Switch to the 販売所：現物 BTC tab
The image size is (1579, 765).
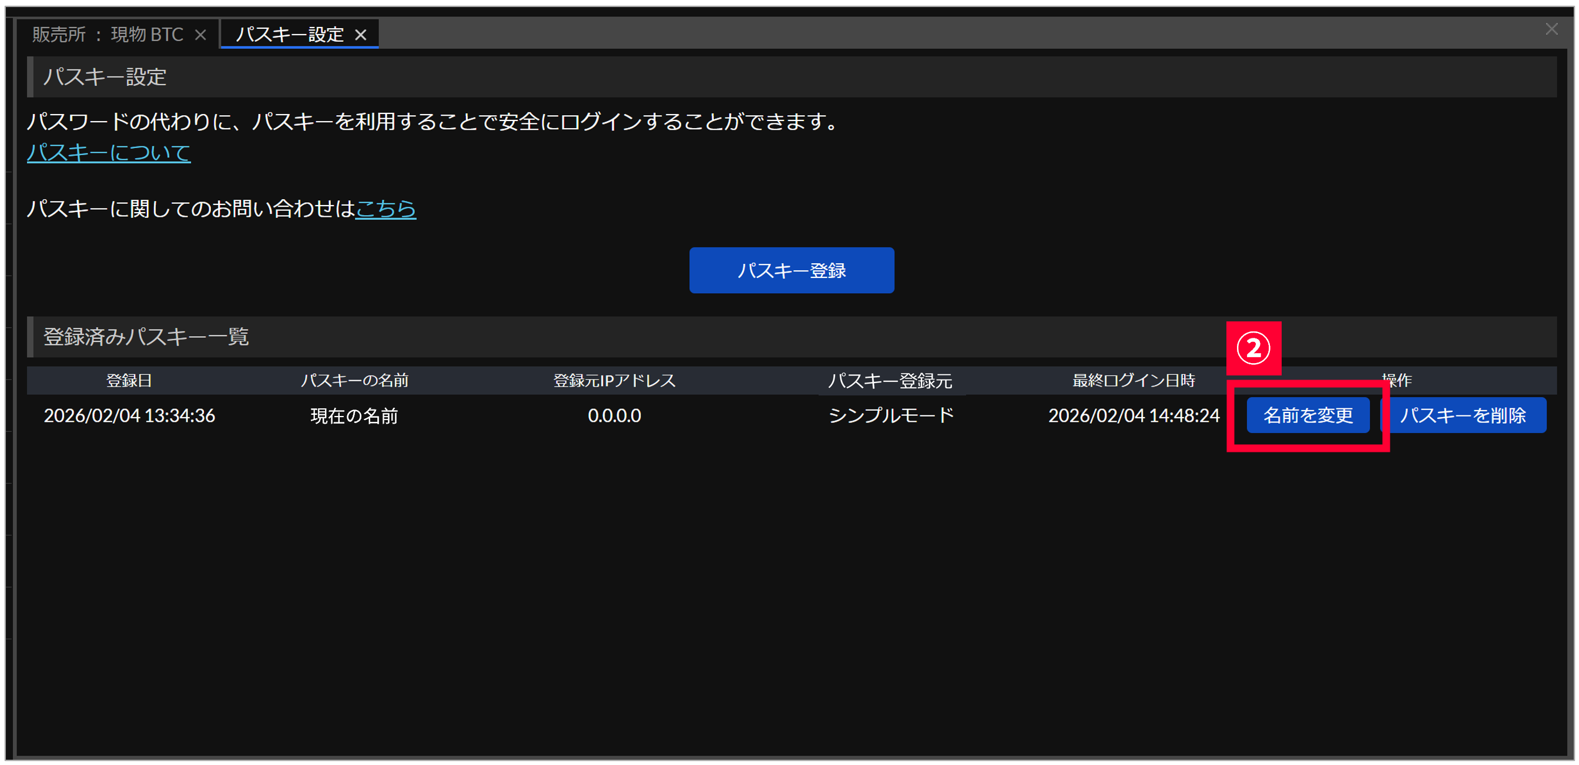108,35
